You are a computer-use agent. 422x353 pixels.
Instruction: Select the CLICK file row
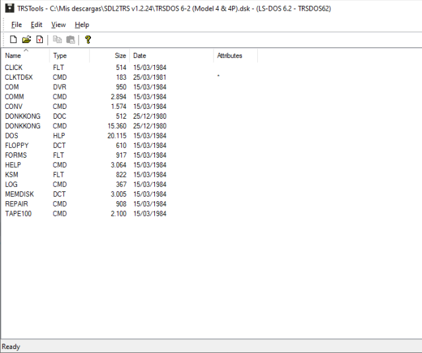(x=14, y=67)
